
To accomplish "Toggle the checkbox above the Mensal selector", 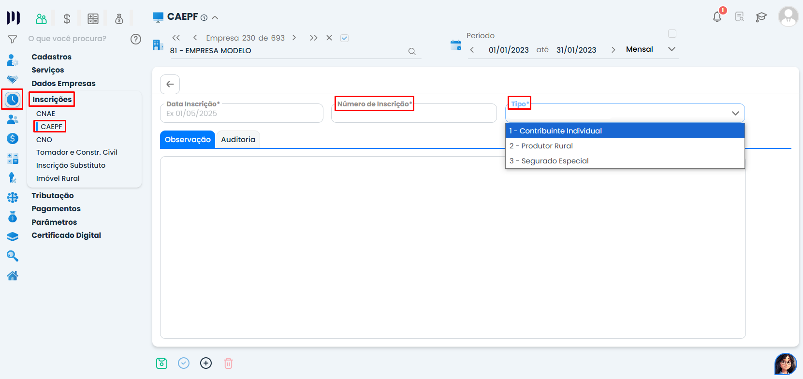I will pos(672,34).
